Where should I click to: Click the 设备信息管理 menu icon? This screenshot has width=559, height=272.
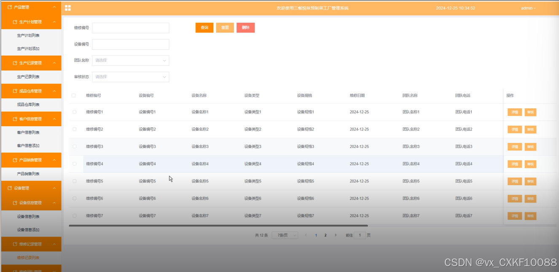pos(15,203)
